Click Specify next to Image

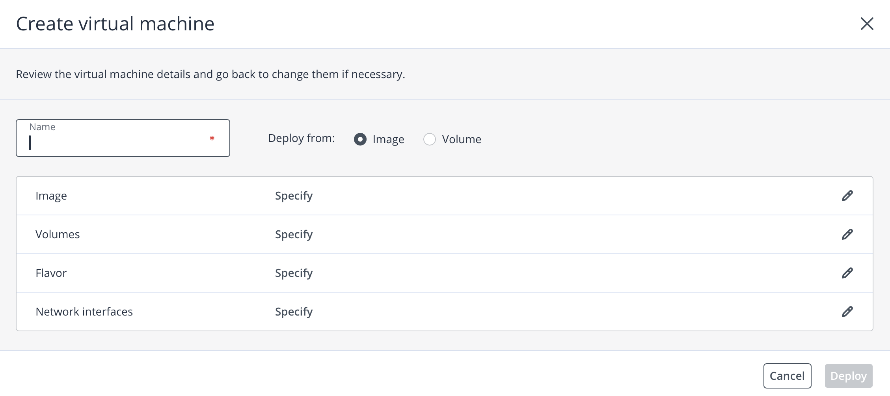click(x=294, y=196)
